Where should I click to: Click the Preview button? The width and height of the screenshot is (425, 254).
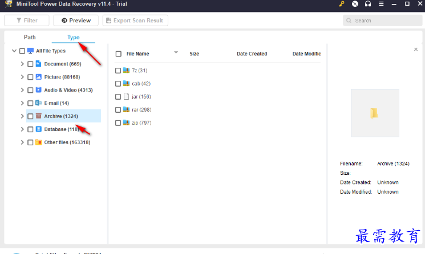click(76, 21)
